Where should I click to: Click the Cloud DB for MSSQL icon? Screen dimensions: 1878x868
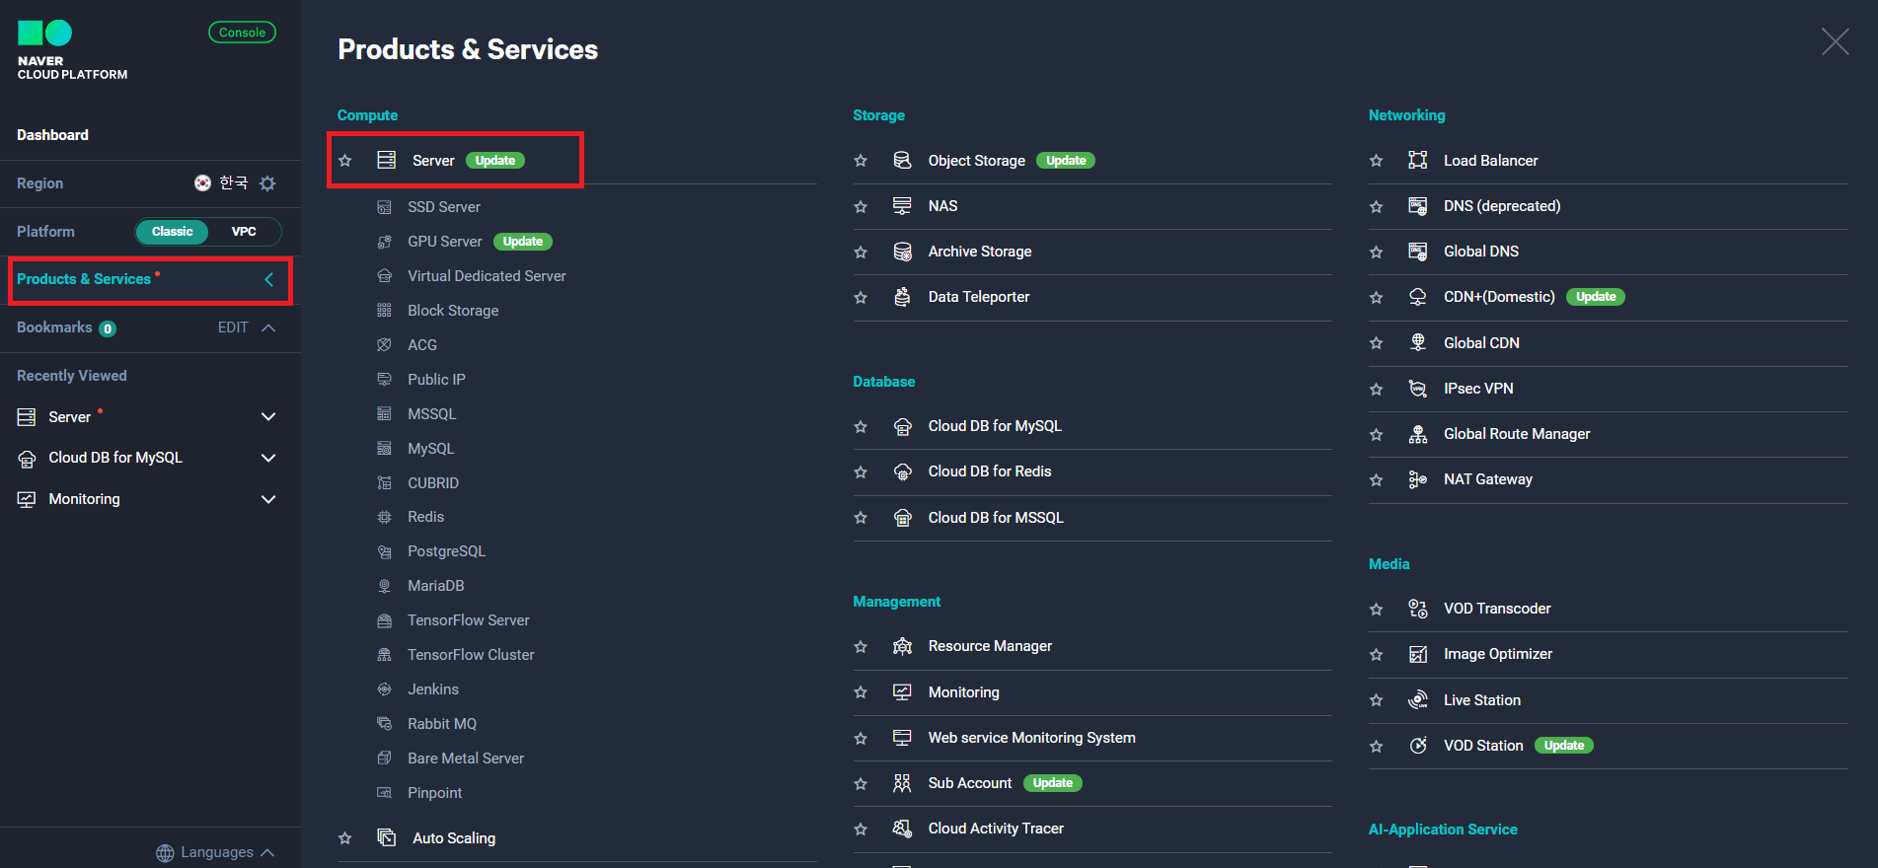click(x=902, y=518)
